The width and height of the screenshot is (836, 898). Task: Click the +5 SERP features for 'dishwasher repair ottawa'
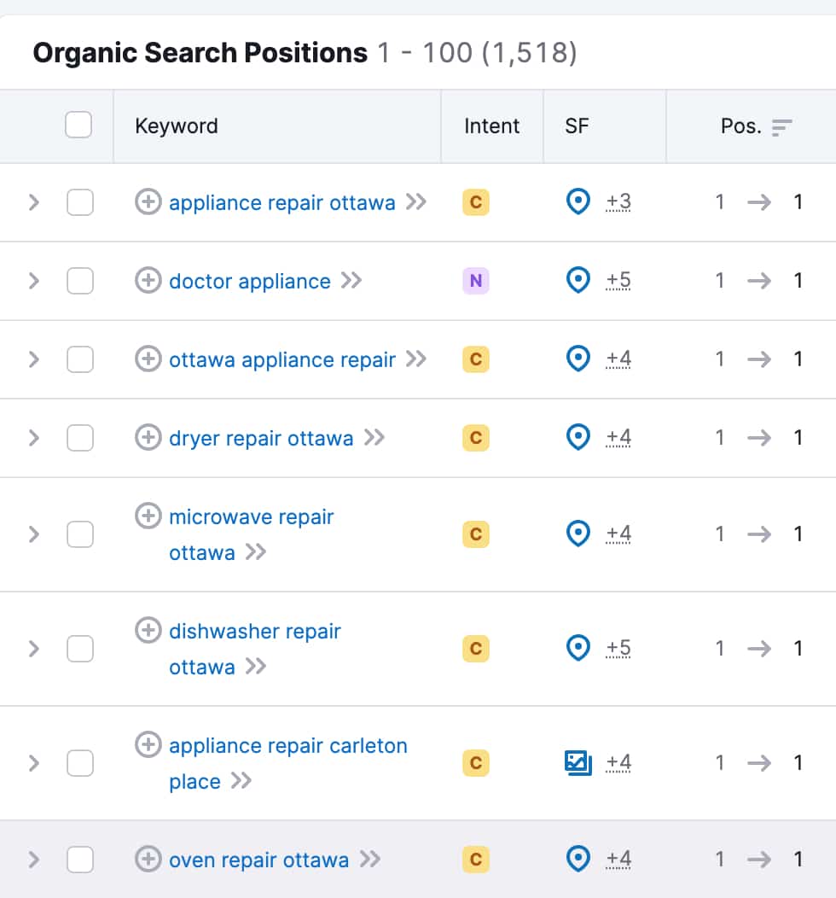click(x=618, y=648)
